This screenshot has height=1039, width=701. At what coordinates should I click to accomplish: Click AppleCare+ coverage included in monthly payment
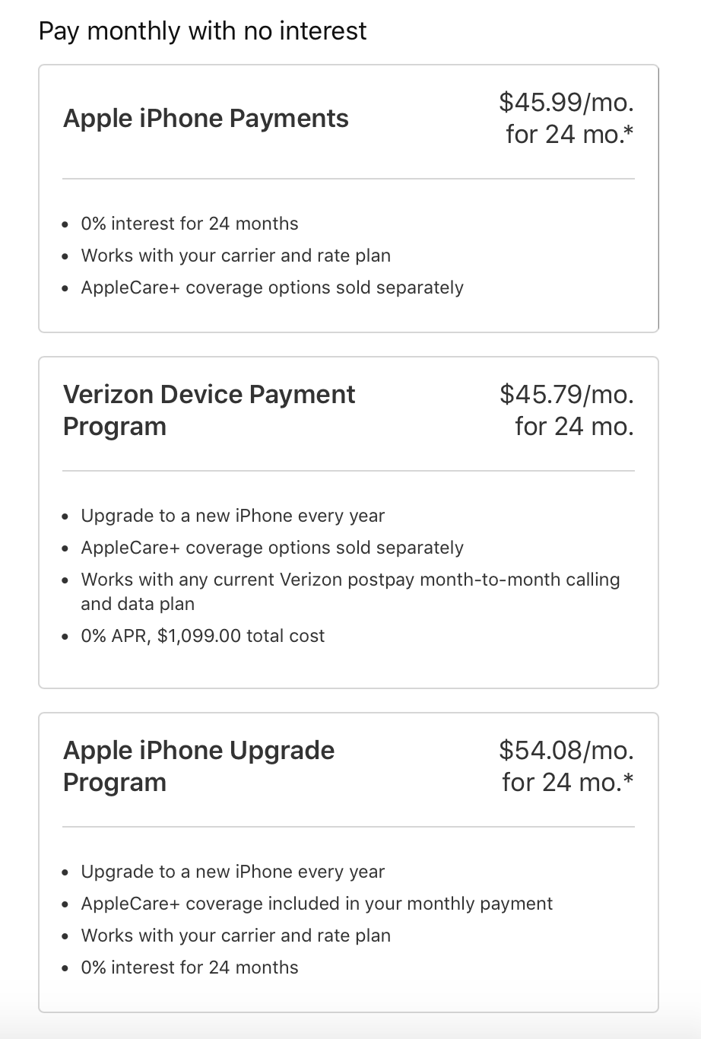(316, 904)
